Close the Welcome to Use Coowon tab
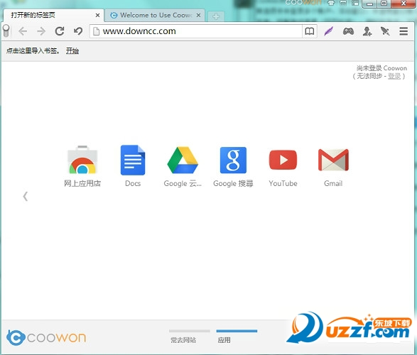Screen dimensions: 417x355 click(198, 15)
